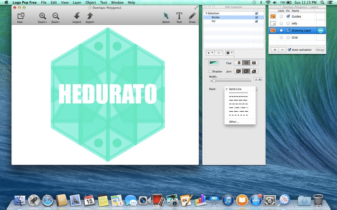Open Logo Pop from the Dock
337x210 pixels.
pyautogui.click(x=284, y=200)
